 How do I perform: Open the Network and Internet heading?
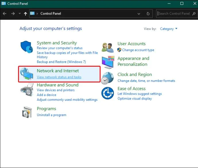click(58, 71)
